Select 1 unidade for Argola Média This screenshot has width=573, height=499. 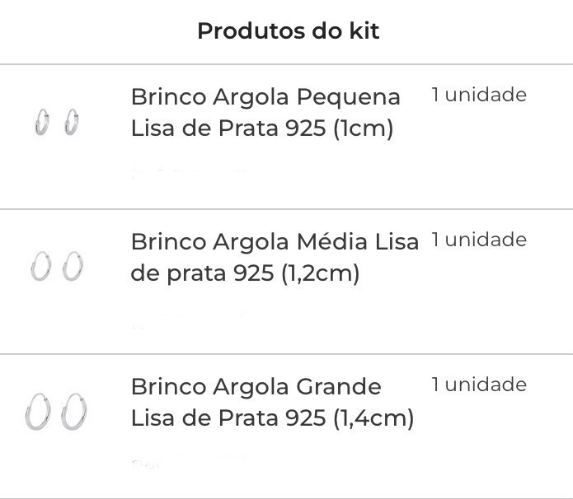coord(479,240)
